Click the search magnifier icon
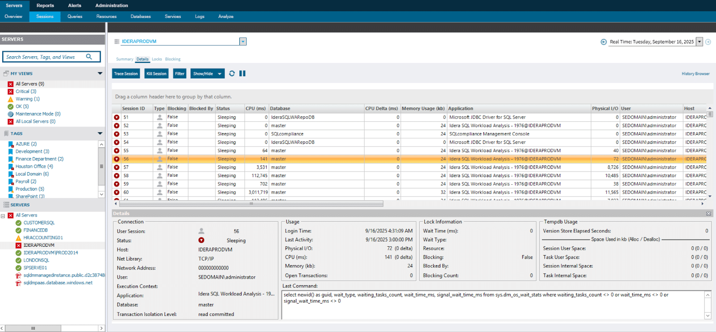Screen dimensions: 716x332 click(x=89, y=57)
